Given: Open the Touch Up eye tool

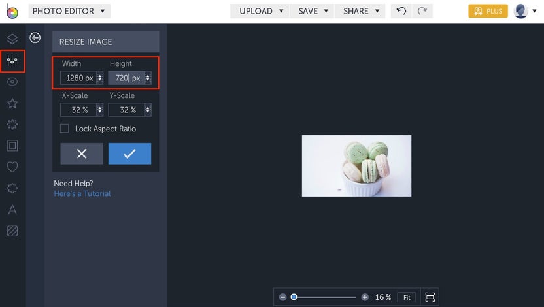Looking at the screenshot, I should [12, 82].
